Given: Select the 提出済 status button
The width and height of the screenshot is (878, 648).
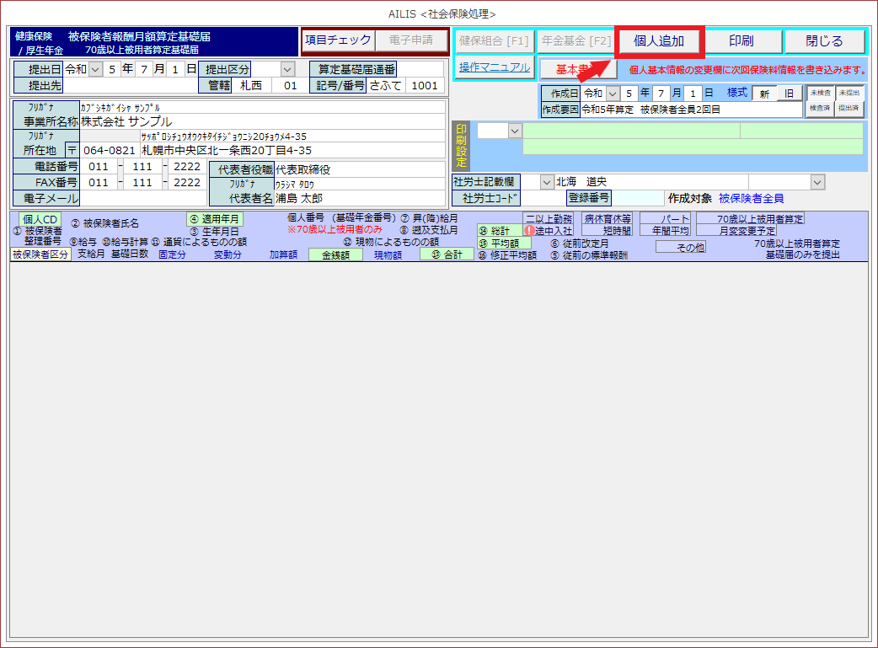Looking at the screenshot, I should point(849,109).
